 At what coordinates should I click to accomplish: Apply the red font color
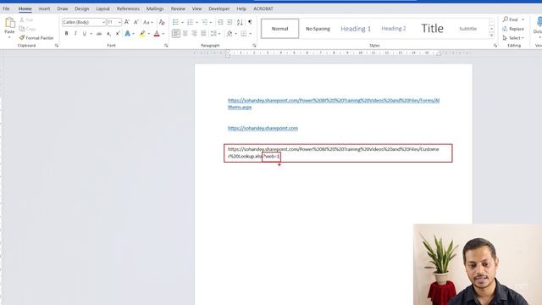coord(157,34)
